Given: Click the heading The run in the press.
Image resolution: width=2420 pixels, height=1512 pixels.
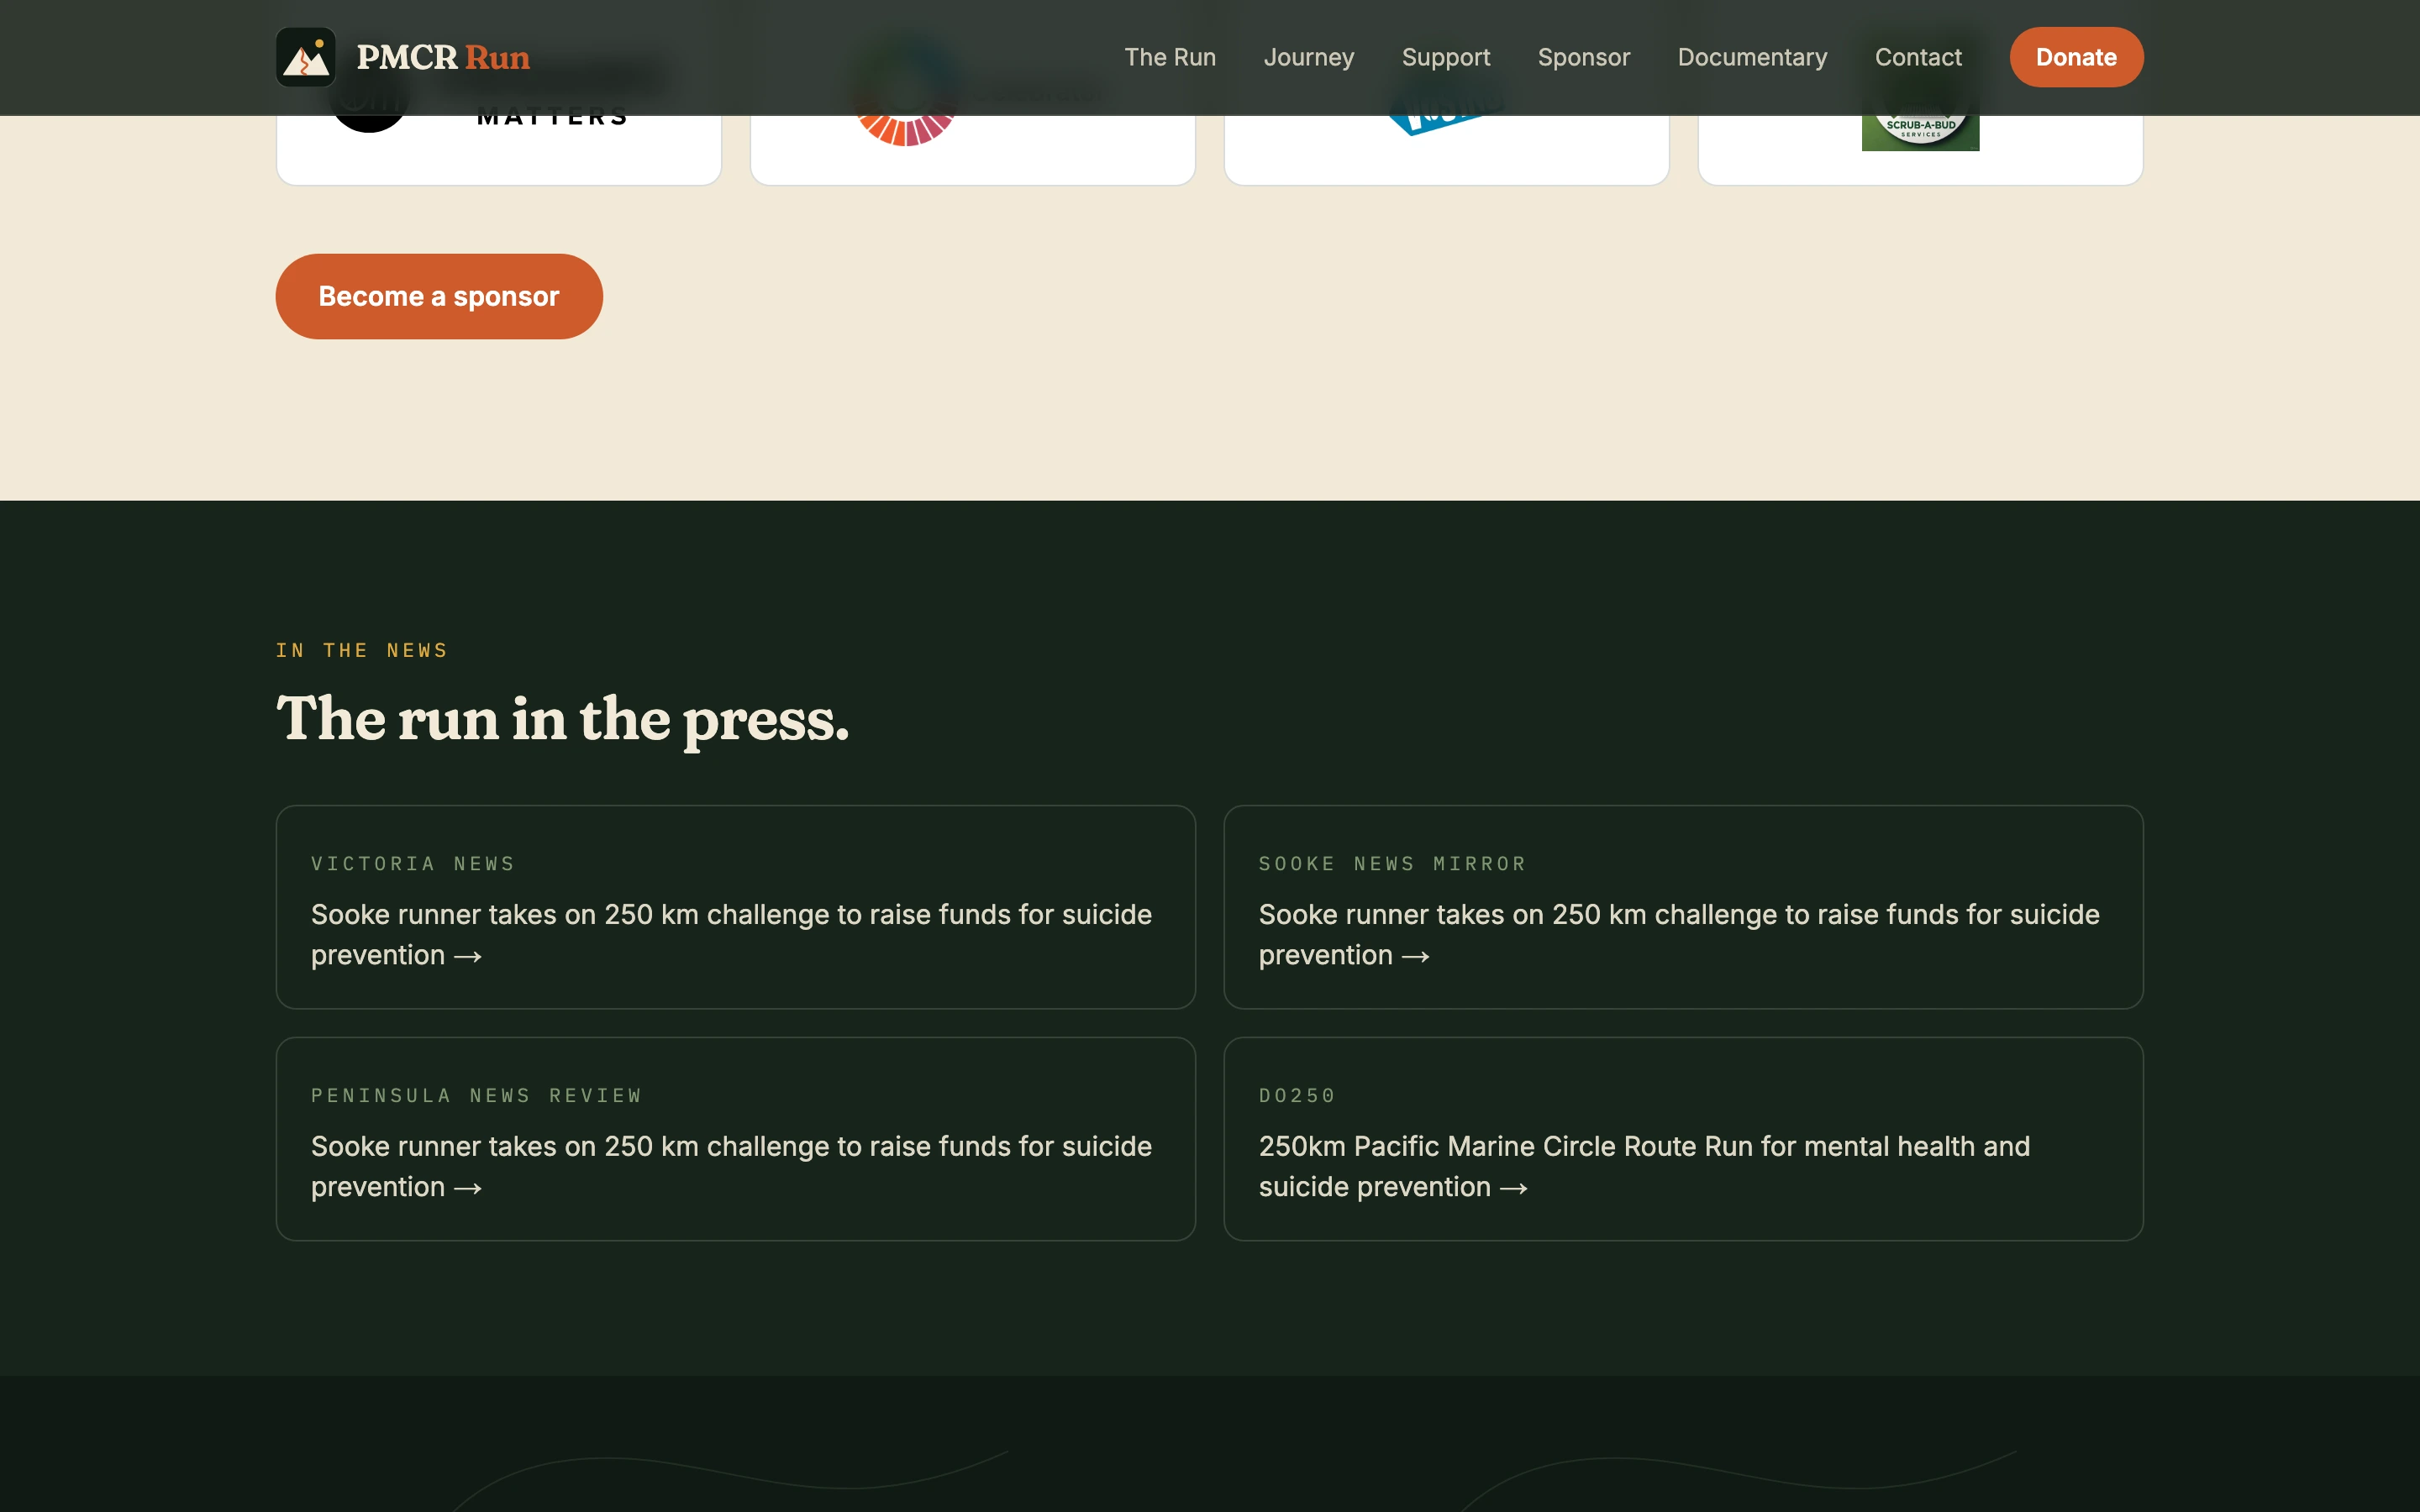Looking at the screenshot, I should point(562,719).
